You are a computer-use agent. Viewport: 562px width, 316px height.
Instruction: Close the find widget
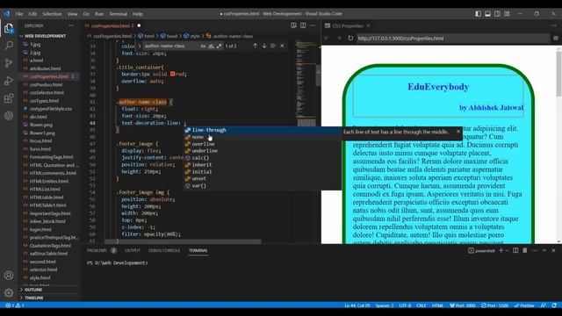[x=282, y=46]
